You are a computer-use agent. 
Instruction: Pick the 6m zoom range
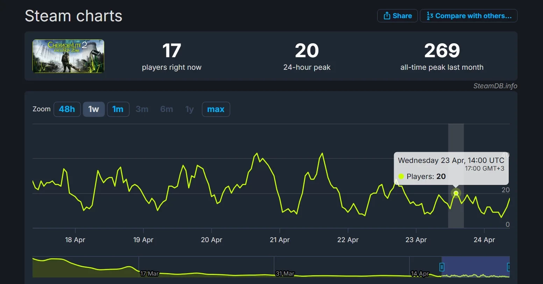[166, 109]
